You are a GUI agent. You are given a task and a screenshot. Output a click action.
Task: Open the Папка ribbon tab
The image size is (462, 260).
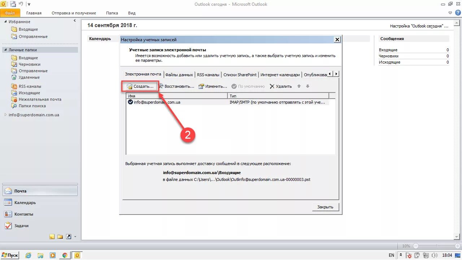(112, 13)
